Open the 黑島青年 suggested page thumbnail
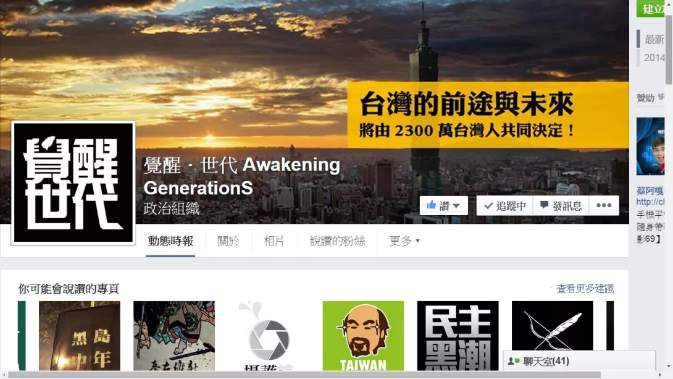The height and width of the screenshot is (379, 673). [x=80, y=336]
